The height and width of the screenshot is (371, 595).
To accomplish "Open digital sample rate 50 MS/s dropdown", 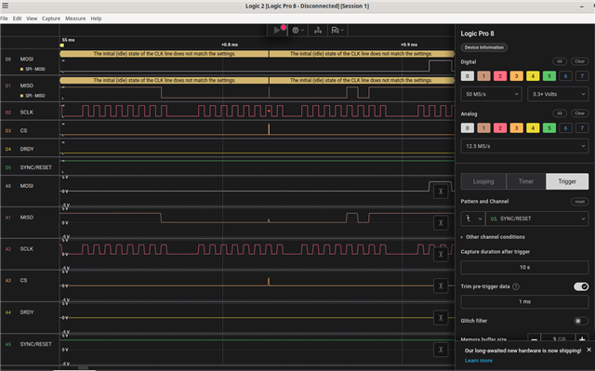I will coord(492,94).
